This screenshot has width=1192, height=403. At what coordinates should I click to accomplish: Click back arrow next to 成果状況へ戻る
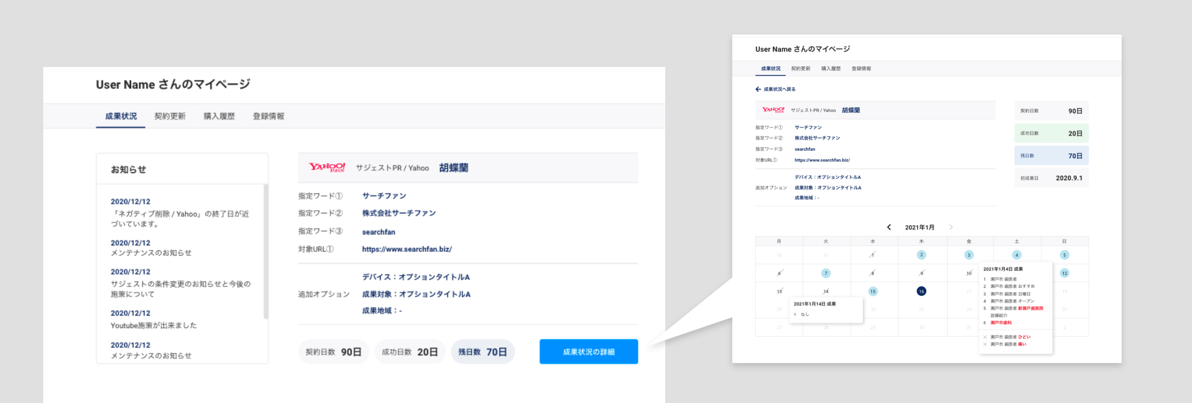[758, 89]
